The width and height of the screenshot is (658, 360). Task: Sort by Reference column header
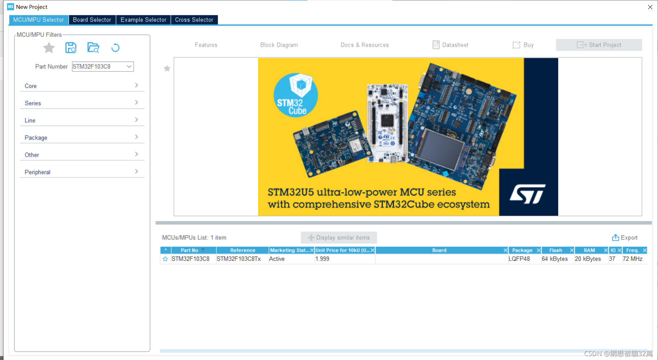(x=243, y=250)
